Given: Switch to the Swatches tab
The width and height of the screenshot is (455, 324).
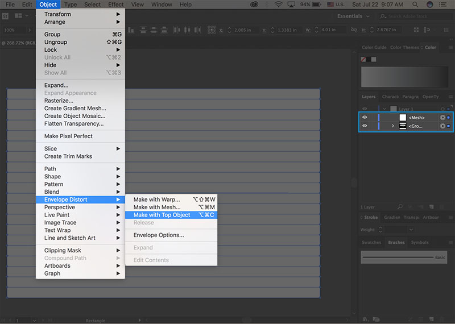Looking at the screenshot, I should tap(371, 243).
